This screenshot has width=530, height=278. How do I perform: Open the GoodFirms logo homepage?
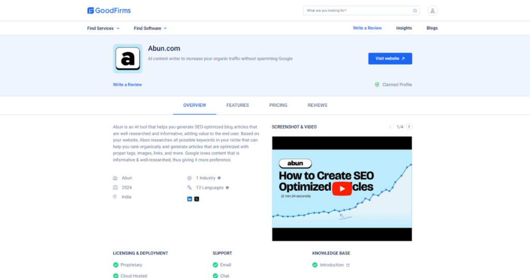(109, 10)
